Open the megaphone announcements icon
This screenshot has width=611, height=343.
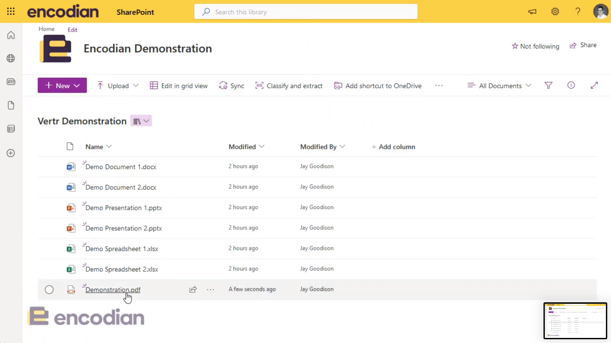click(x=532, y=12)
